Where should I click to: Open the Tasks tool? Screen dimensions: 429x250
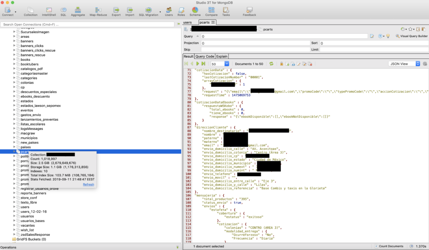point(226,12)
